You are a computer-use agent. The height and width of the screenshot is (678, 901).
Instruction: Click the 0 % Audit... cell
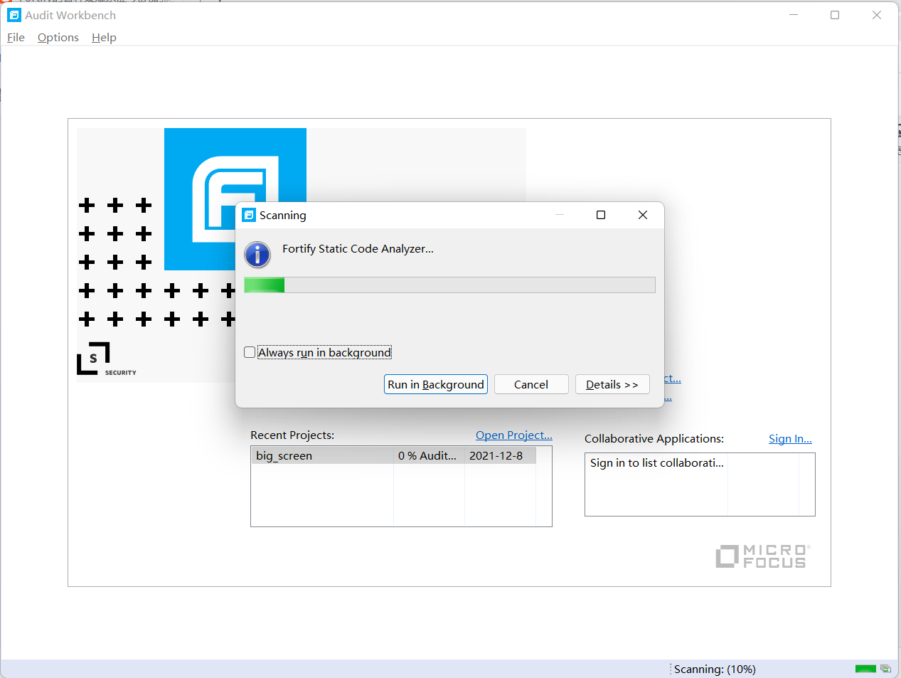point(427,455)
